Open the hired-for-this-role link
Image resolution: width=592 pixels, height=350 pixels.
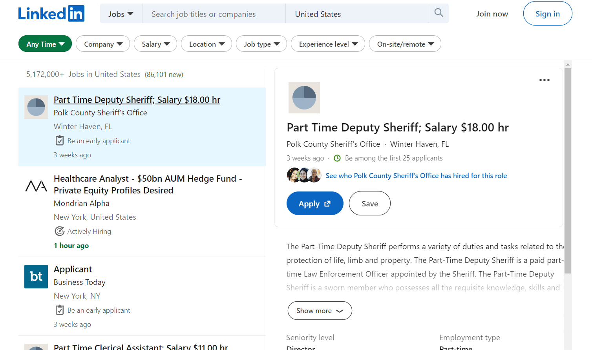(416, 175)
